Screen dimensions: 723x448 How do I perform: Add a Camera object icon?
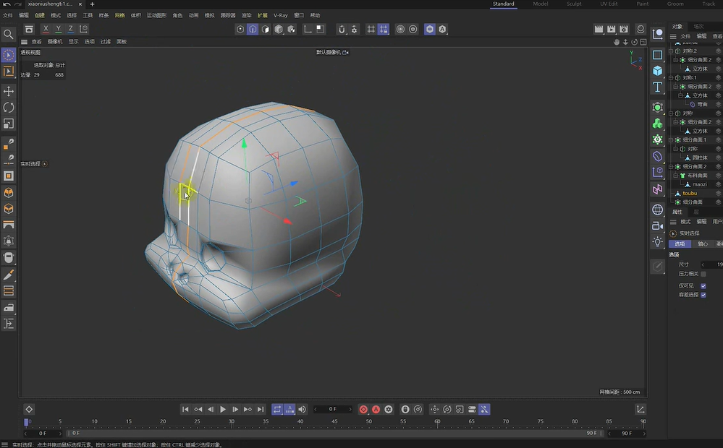658,225
